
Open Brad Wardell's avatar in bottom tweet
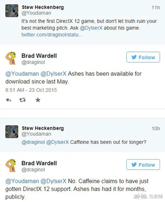coord(10,166)
